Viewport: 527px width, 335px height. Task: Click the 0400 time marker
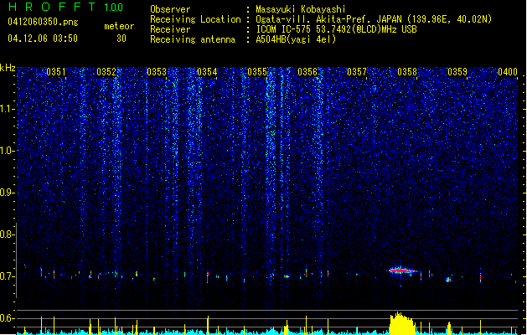pyautogui.click(x=508, y=72)
